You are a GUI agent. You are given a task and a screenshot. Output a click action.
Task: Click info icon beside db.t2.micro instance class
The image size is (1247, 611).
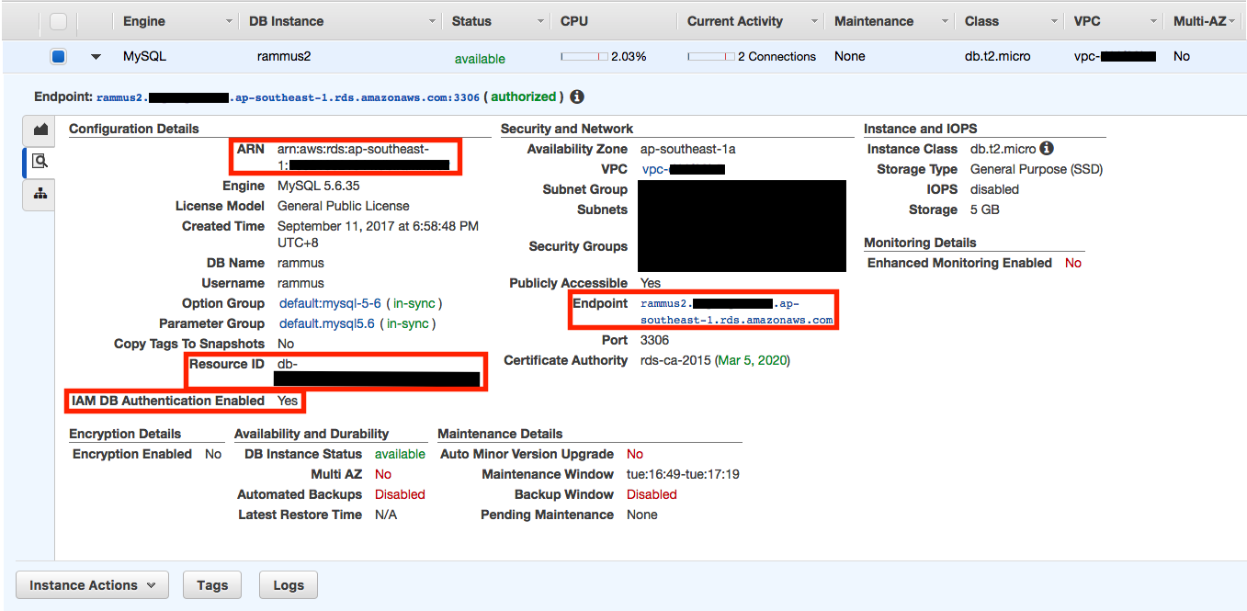pyautogui.click(x=1047, y=149)
